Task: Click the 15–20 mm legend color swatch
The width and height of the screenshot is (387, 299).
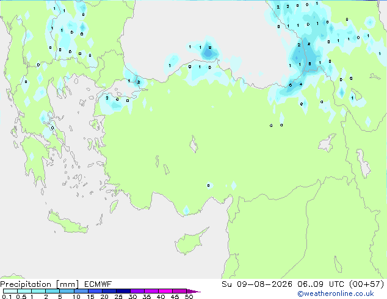Action: point(95,291)
